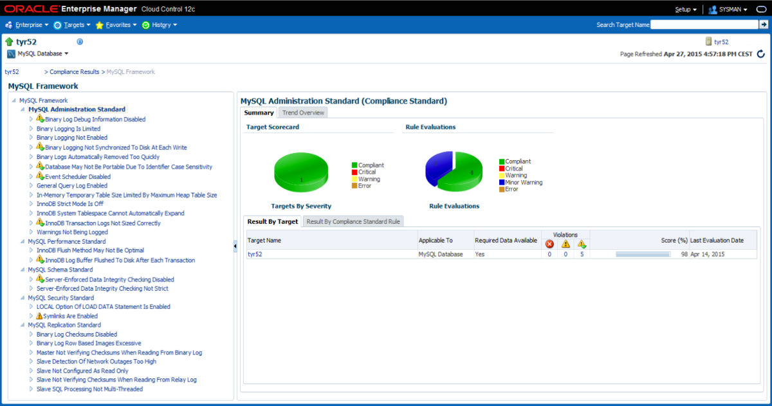This screenshot has height=406, width=772.
Task: Click the minor warning violations column icon
Action: point(582,244)
